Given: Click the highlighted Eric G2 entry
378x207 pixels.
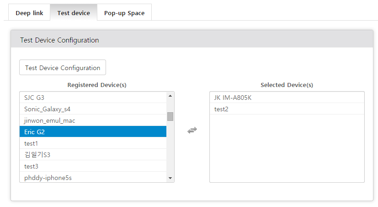Looking at the screenshot, I should click(93, 131).
